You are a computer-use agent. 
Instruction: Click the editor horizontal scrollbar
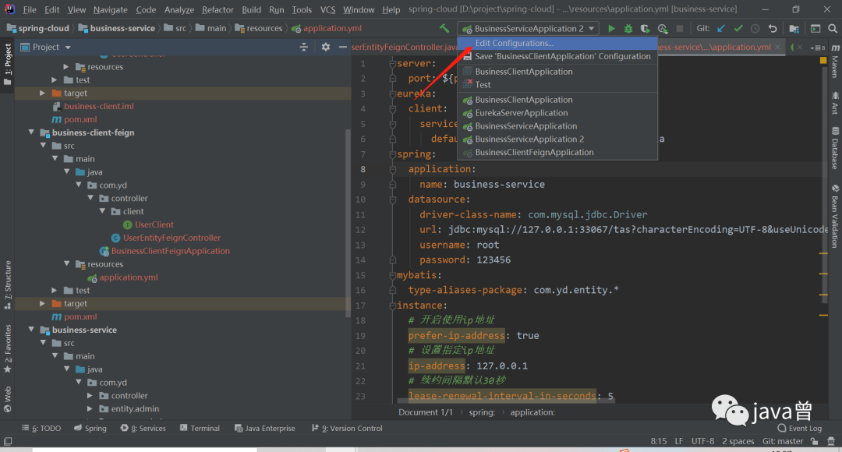(x=504, y=401)
